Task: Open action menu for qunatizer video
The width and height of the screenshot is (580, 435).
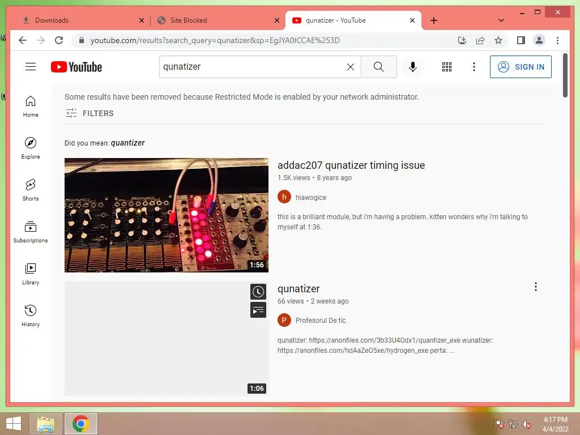Action: [535, 287]
